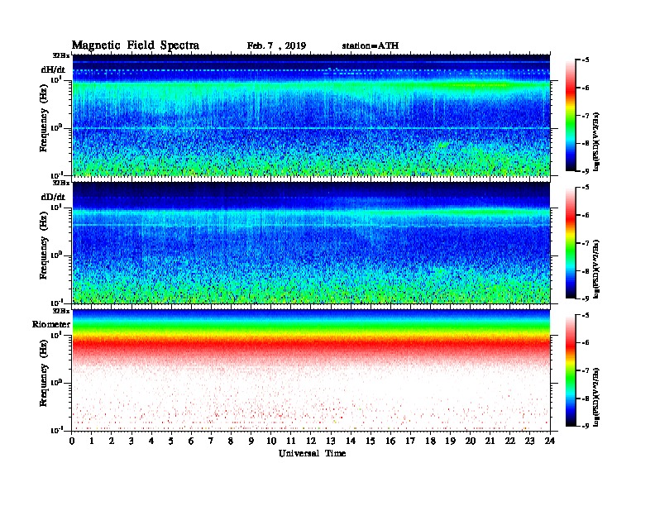Viewport: 655px width, 506px height.
Task: Click the Riometer panel color bar
Action: click(571, 370)
